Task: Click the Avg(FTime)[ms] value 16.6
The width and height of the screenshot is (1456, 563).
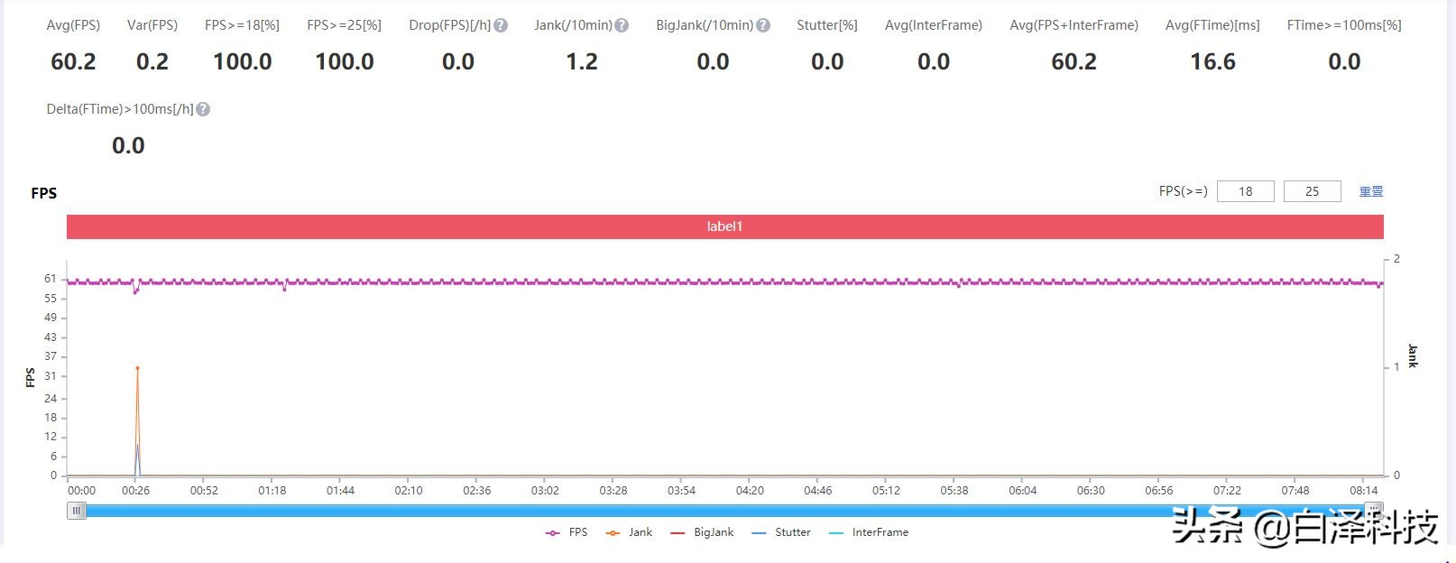Action: tap(1212, 61)
